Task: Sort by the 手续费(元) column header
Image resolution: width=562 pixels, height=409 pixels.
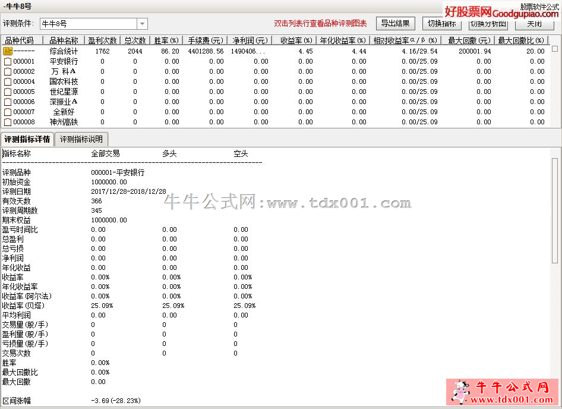Action: (x=206, y=40)
